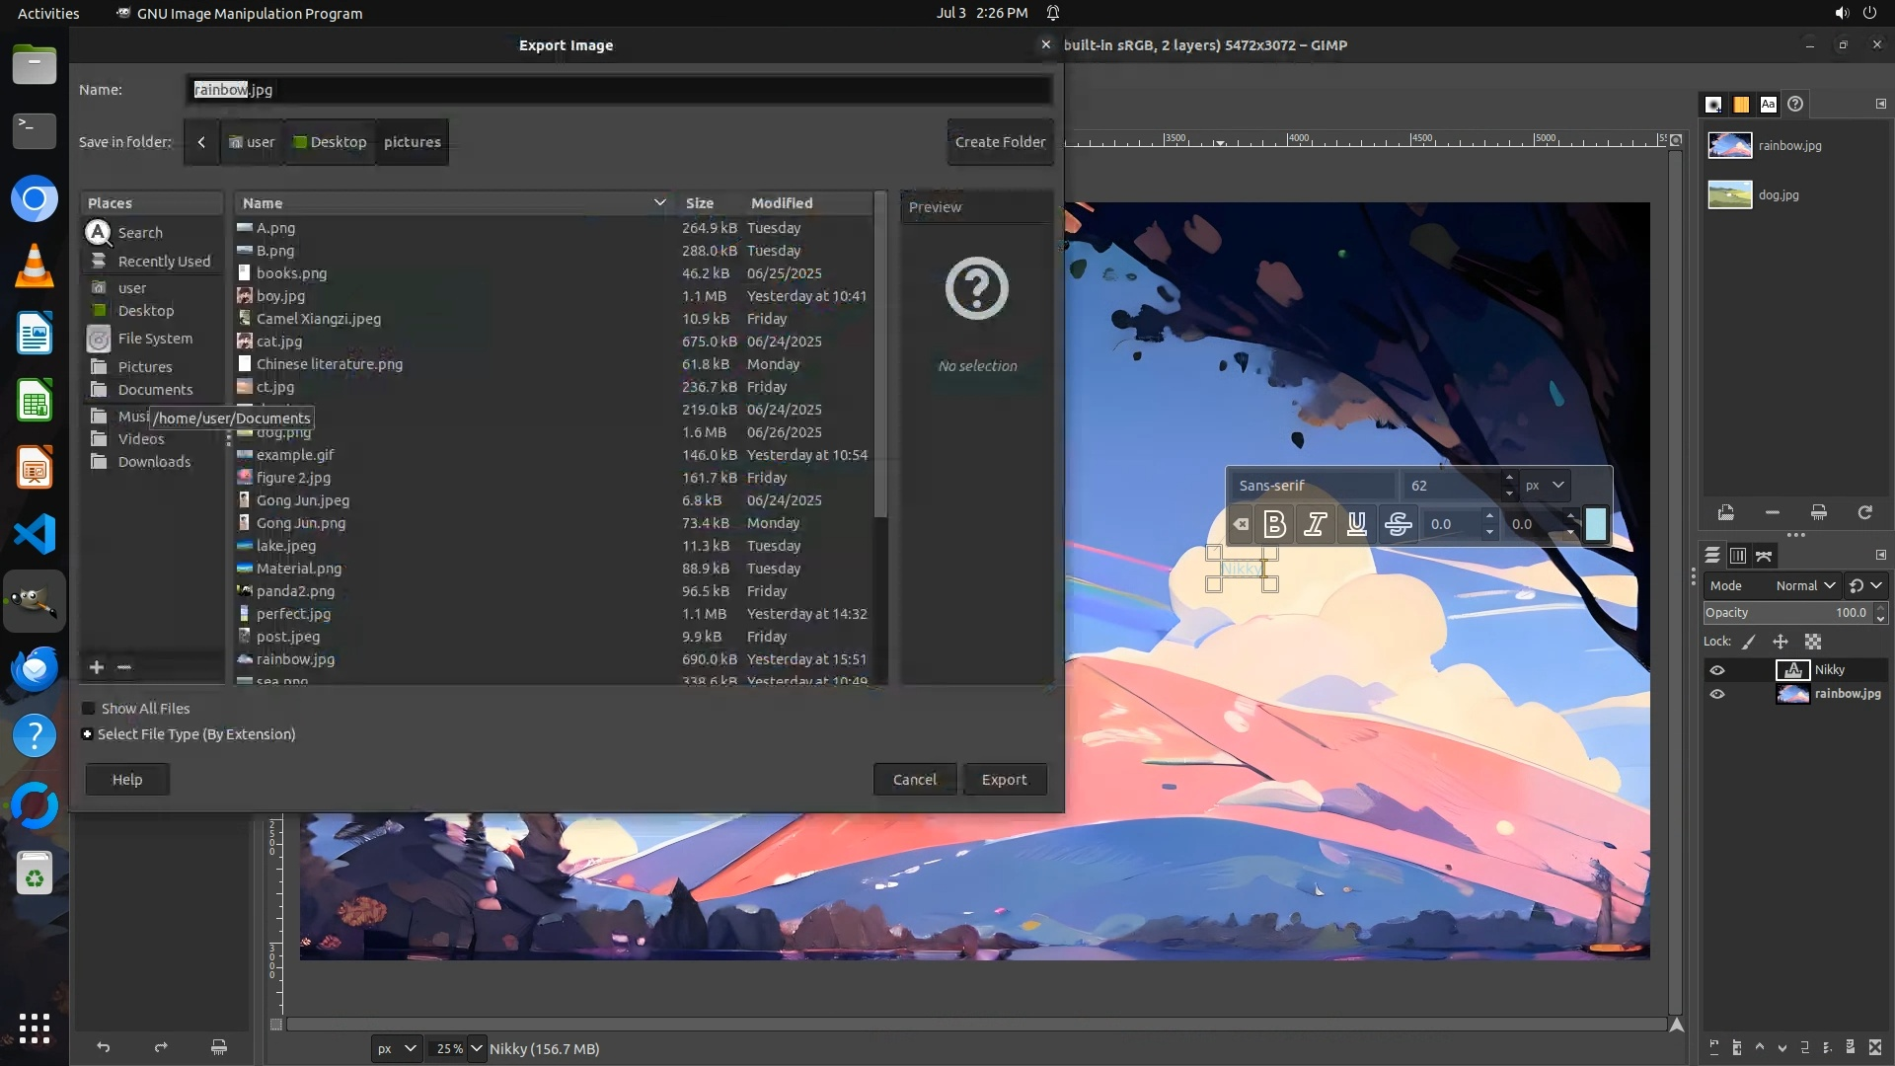1895x1066 pixels.
Task: Click the lock position and size icon
Action: pos(1781,642)
